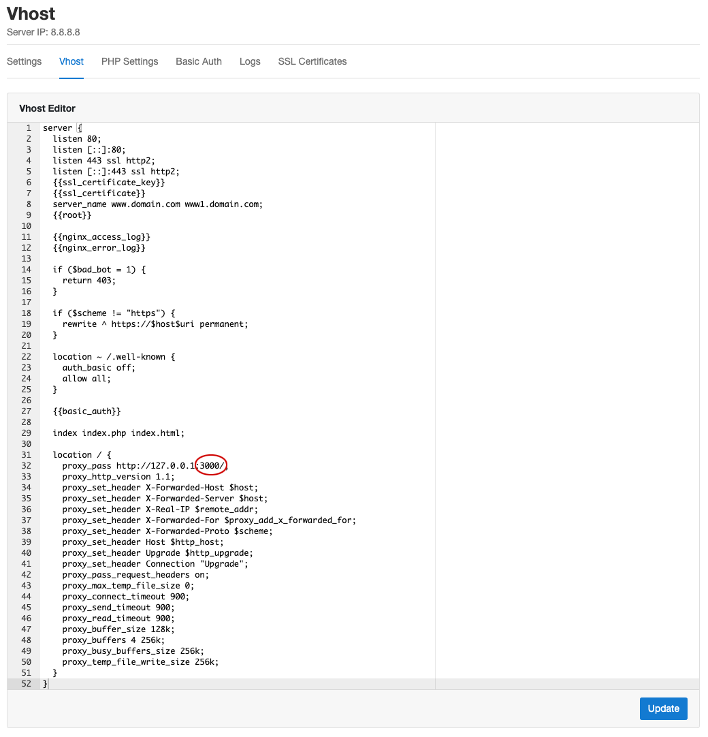Click the X-Forwarded-Host header line
The height and width of the screenshot is (737, 708).
coord(160,488)
